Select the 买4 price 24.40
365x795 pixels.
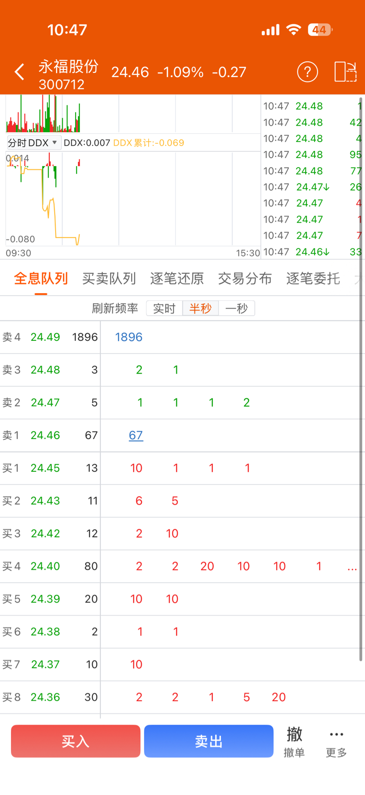click(45, 566)
